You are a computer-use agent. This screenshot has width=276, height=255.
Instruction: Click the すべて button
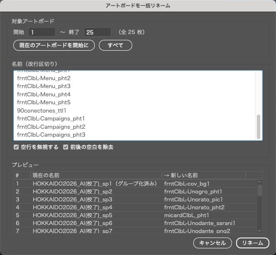116,45
